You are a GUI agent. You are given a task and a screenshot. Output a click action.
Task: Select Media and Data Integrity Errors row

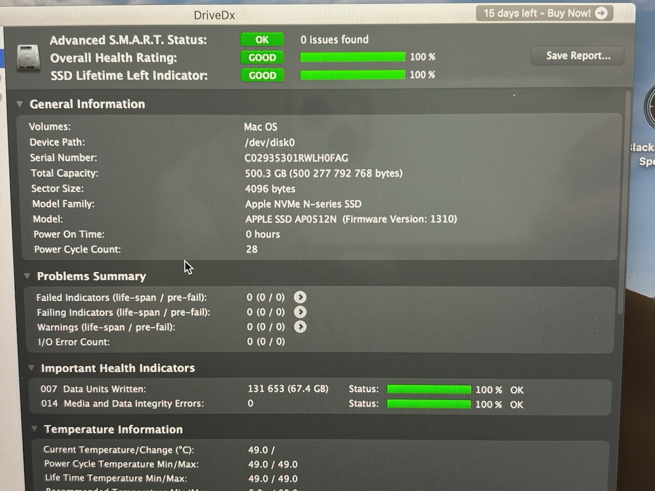click(122, 404)
